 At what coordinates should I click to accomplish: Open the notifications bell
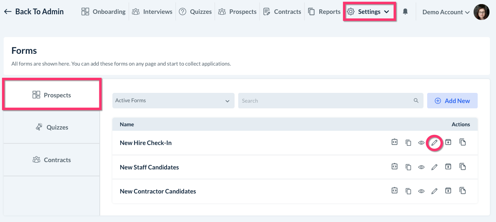coord(405,12)
